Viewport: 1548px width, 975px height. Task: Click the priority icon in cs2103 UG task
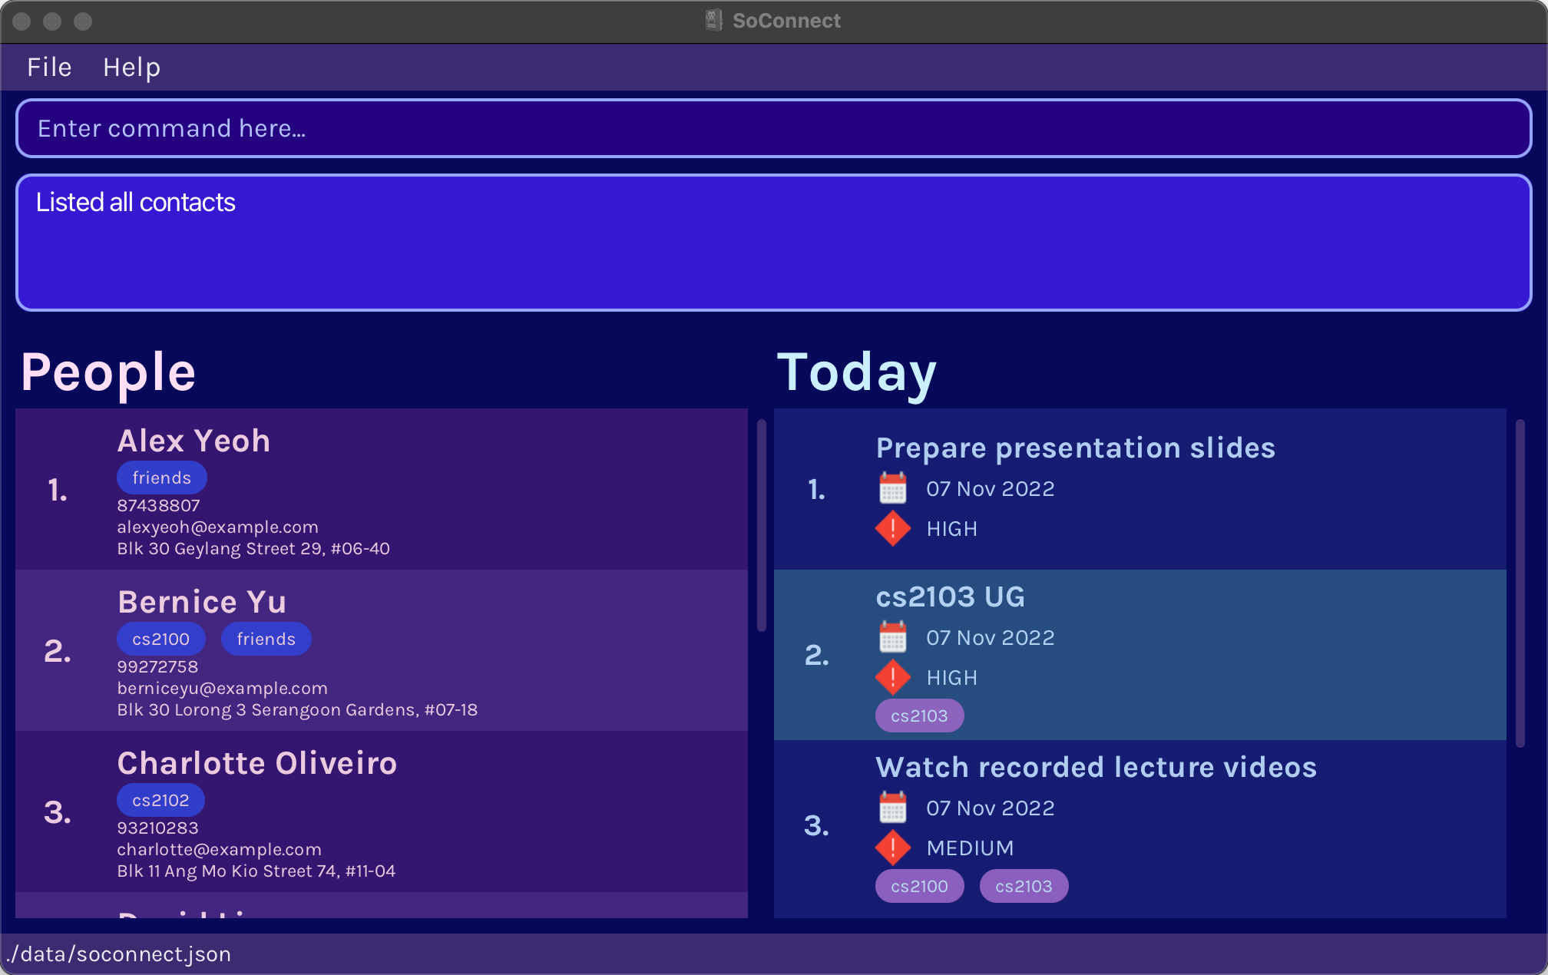coord(892,677)
